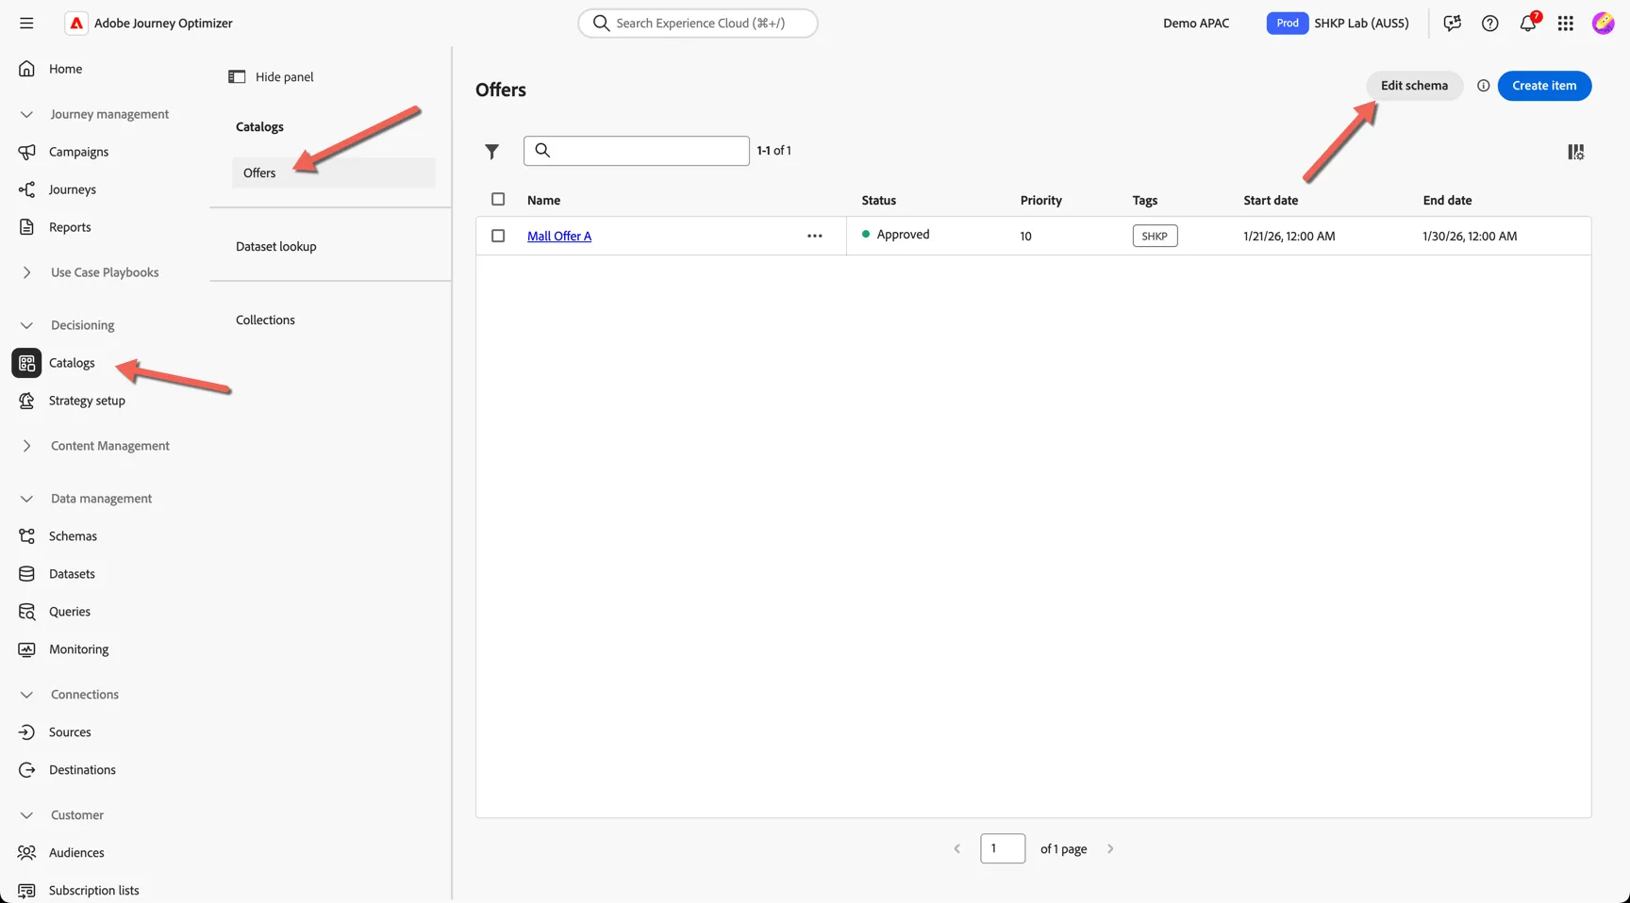Click the Adobe logo icon
The width and height of the screenshot is (1630, 903).
click(x=76, y=23)
